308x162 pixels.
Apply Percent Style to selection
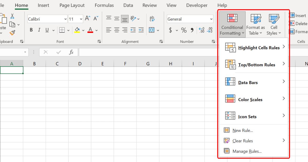tap(184, 30)
